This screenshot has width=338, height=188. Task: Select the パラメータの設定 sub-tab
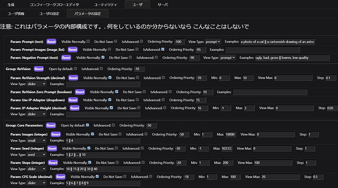click(x=87, y=14)
